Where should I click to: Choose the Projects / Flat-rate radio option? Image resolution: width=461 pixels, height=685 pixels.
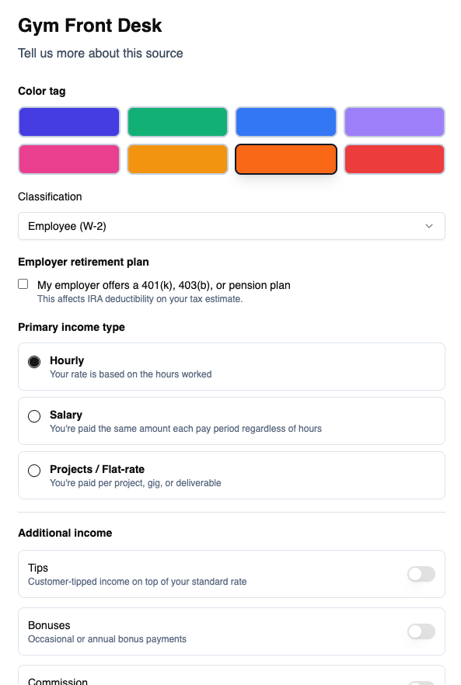click(x=34, y=471)
